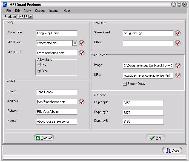
Task: Enable the Screen Delay checkbox
Action: click(125, 84)
